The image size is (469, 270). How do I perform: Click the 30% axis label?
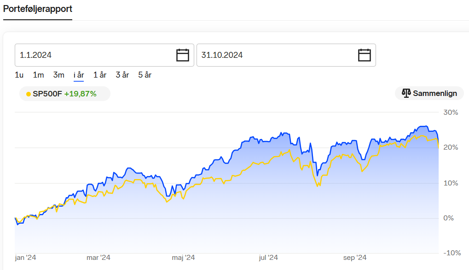point(451,112)
